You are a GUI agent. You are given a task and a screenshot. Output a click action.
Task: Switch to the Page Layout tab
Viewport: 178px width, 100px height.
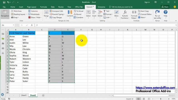[31, 7]
